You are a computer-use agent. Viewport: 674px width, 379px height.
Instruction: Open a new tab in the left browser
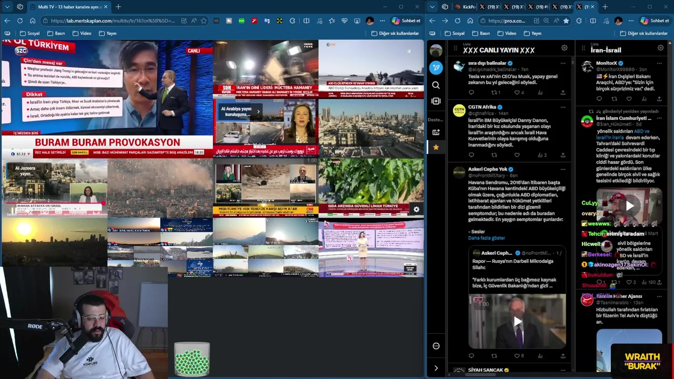click(118, 7)
